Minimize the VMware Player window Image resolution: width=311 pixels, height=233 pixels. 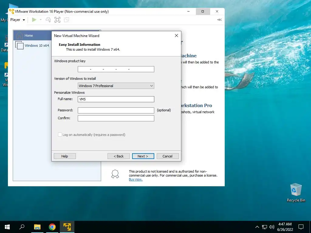pos(188,12)
